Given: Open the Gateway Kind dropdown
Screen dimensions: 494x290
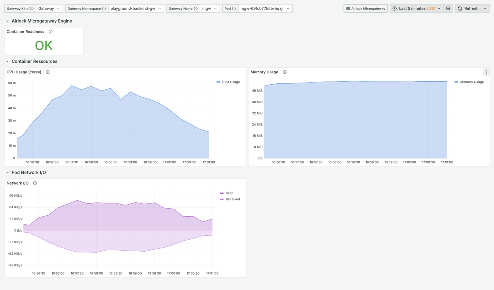Looking at the screenshot, I should tap(49, 8).
